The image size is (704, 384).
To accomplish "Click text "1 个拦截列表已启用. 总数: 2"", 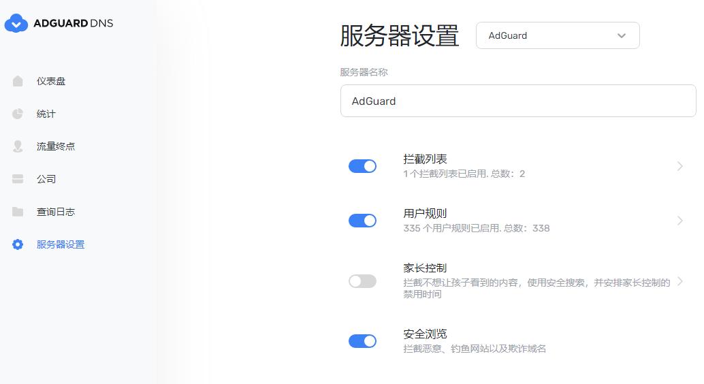I will pyautogui.click(x=464, y=174).
